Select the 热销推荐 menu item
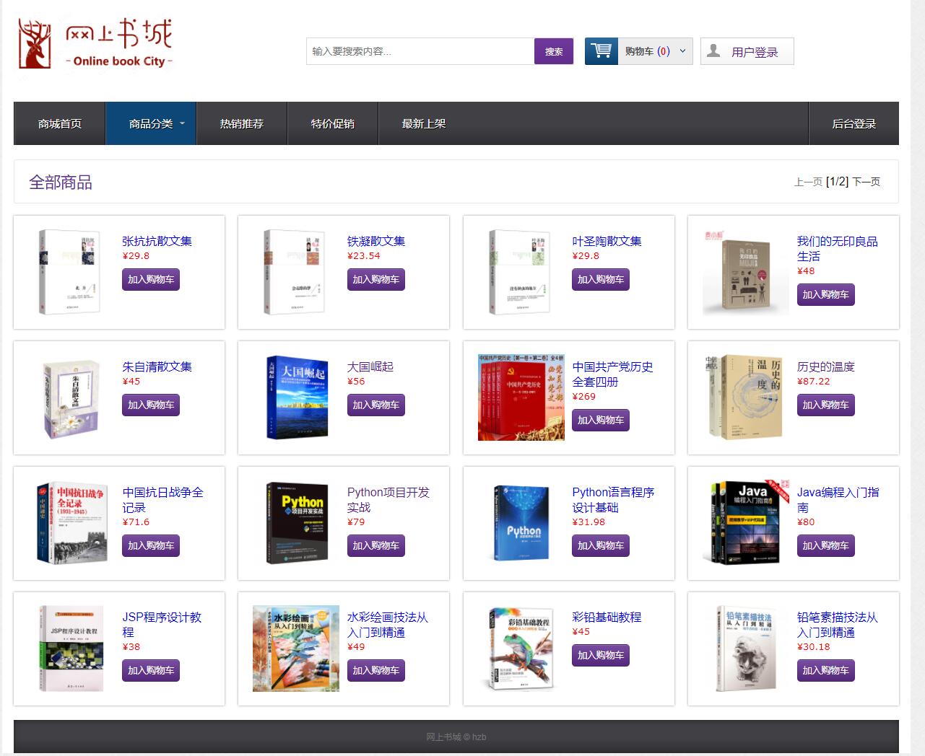This screenshot has width=925, height=756. coord(242,123)
